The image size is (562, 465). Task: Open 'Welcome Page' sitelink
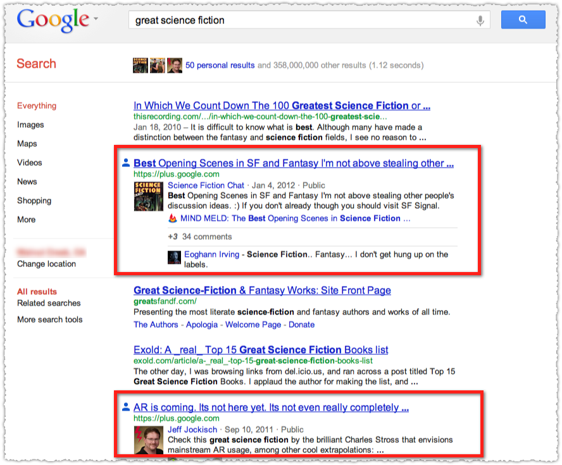253,325
